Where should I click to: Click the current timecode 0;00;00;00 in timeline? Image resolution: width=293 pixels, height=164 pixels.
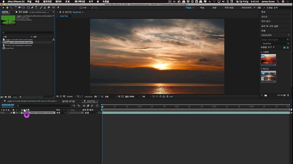click(x=8, y=105)
